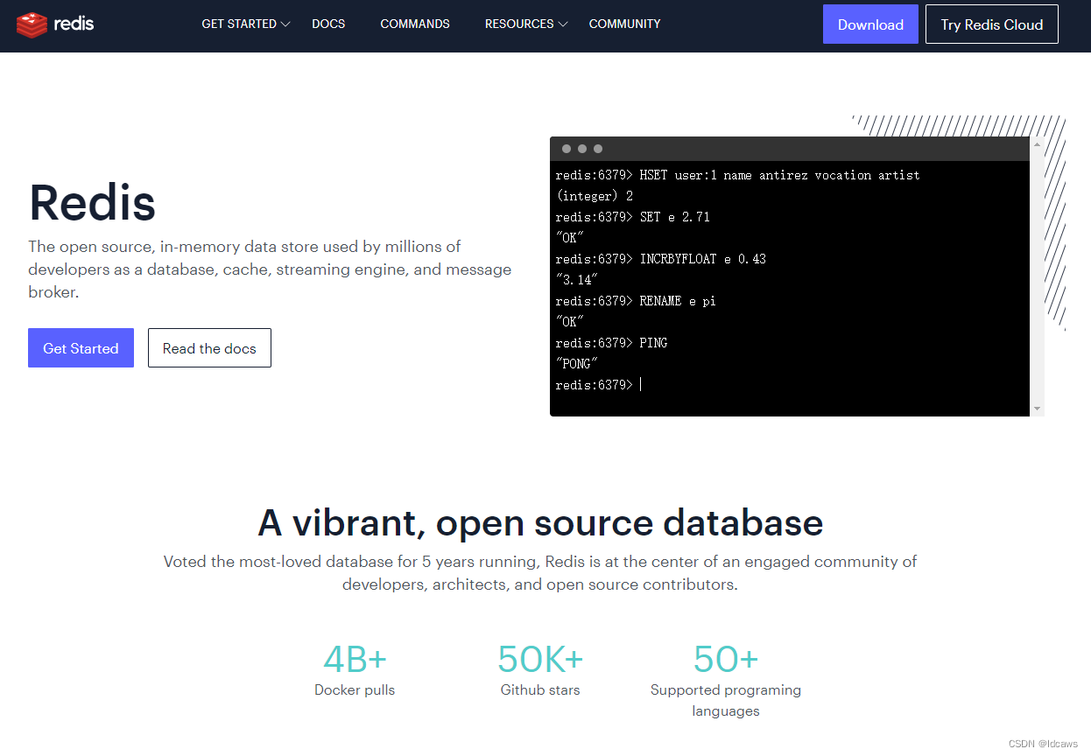Click the large Redis heading
Viewport: 1091px width, 756px height.
tap(93, 202)
